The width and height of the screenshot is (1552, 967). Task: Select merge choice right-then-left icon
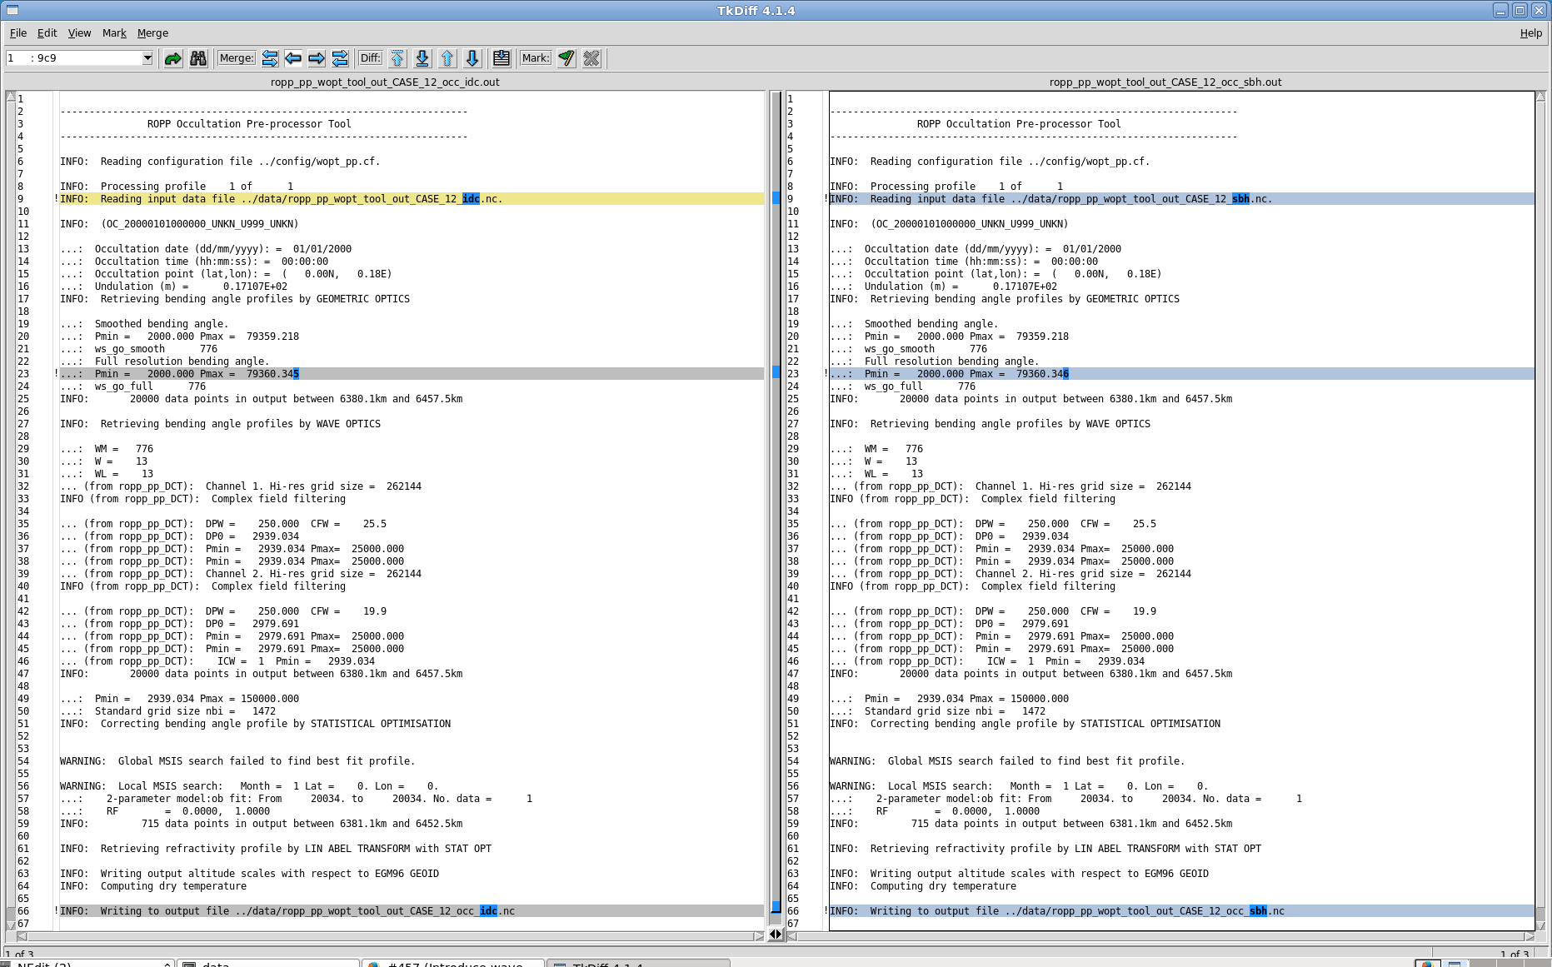coord(340,58)
